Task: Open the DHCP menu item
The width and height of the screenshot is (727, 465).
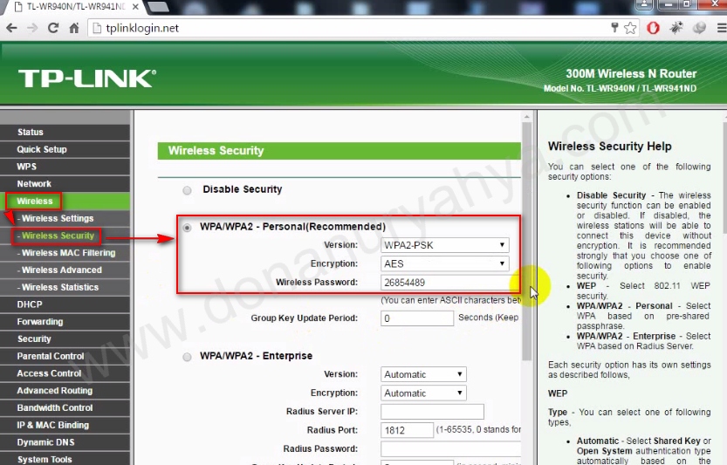Action: [65, 304]
